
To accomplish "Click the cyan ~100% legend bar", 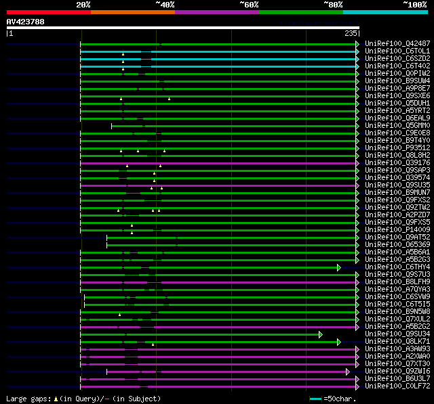I will coord(386,12).
